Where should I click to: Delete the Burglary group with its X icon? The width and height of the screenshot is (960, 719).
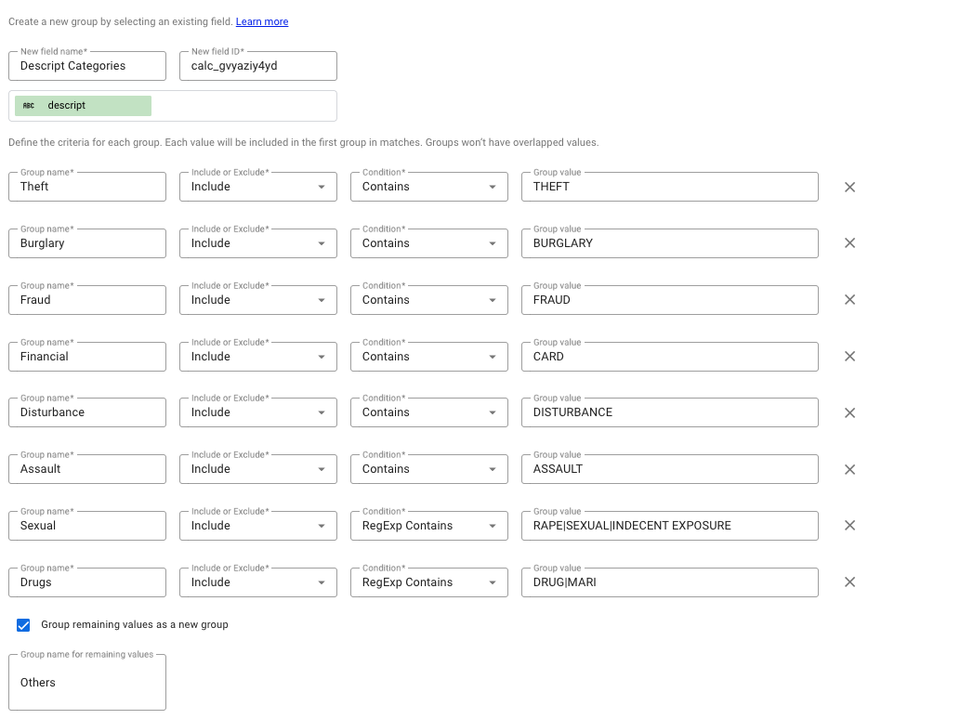tap(849, 243)
